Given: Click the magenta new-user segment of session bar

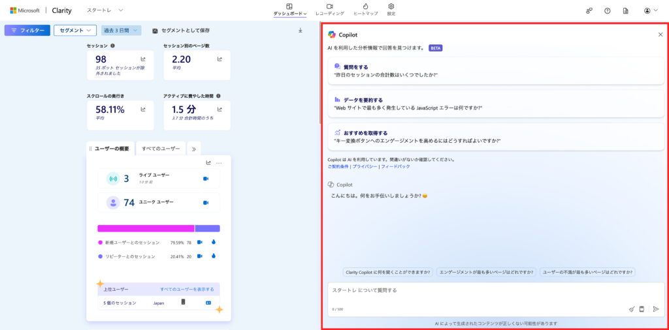Looking at the screenshot, I should pyautogui.click(x=146, y=228).
